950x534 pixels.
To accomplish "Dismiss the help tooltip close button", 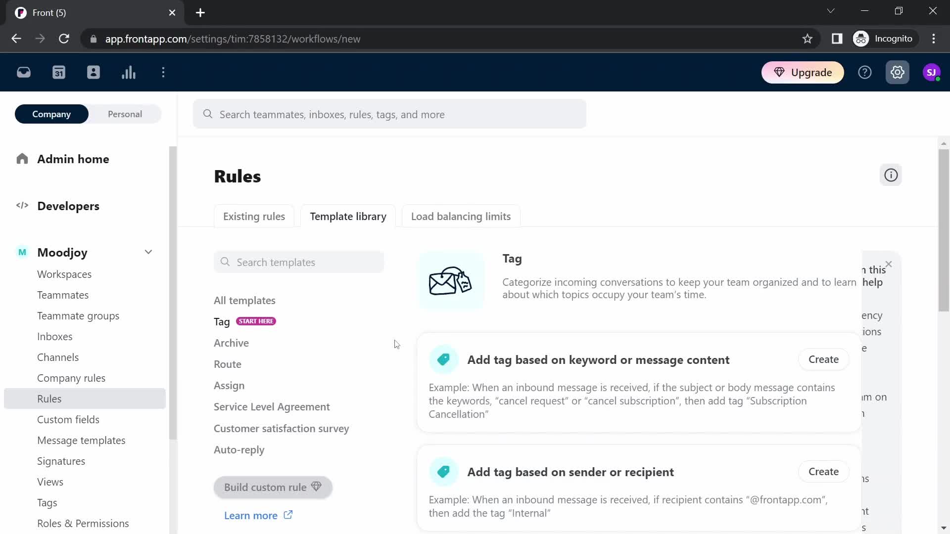I will 889,264.
